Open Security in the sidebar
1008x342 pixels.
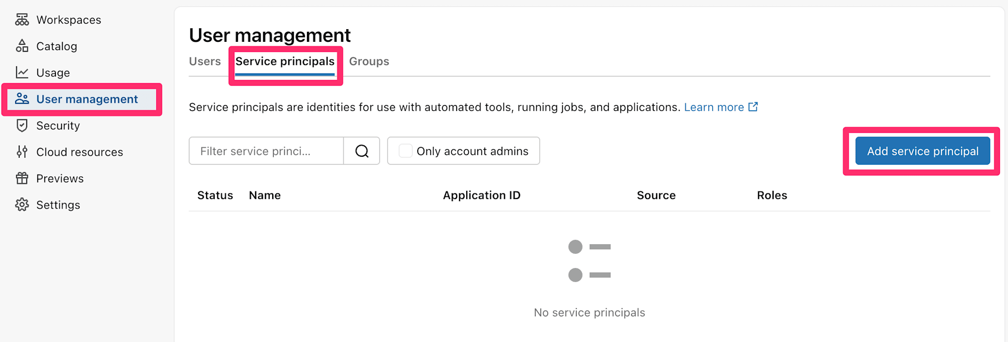coord(58,125)
